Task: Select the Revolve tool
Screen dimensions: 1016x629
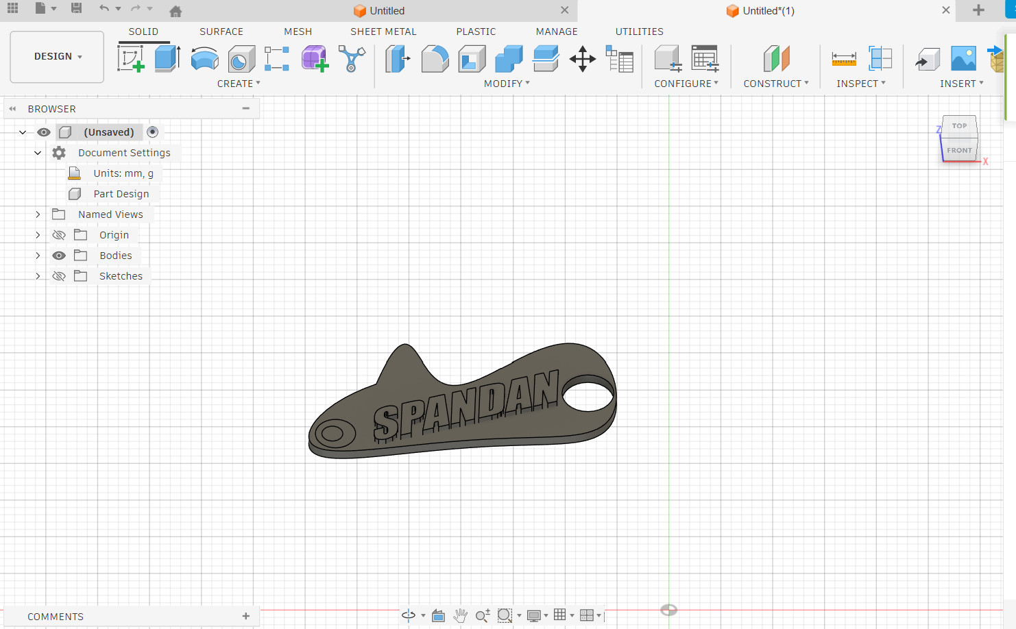Action: point(204,59)
